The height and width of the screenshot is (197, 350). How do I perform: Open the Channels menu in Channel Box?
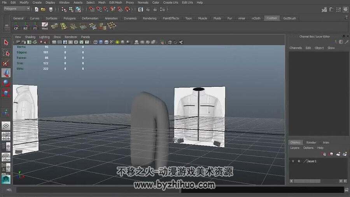296,48
